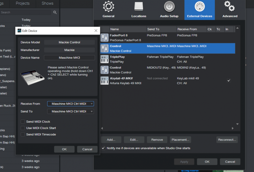The width and height of the screenshot is (254, 172).
Task: Click the Not connected text for Keylab
Action: 157,78
